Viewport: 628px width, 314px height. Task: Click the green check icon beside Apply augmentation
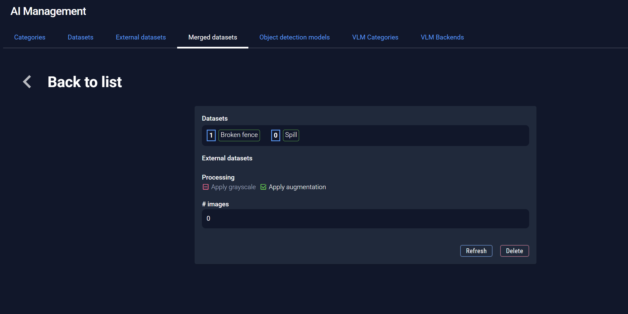(263, 187)
